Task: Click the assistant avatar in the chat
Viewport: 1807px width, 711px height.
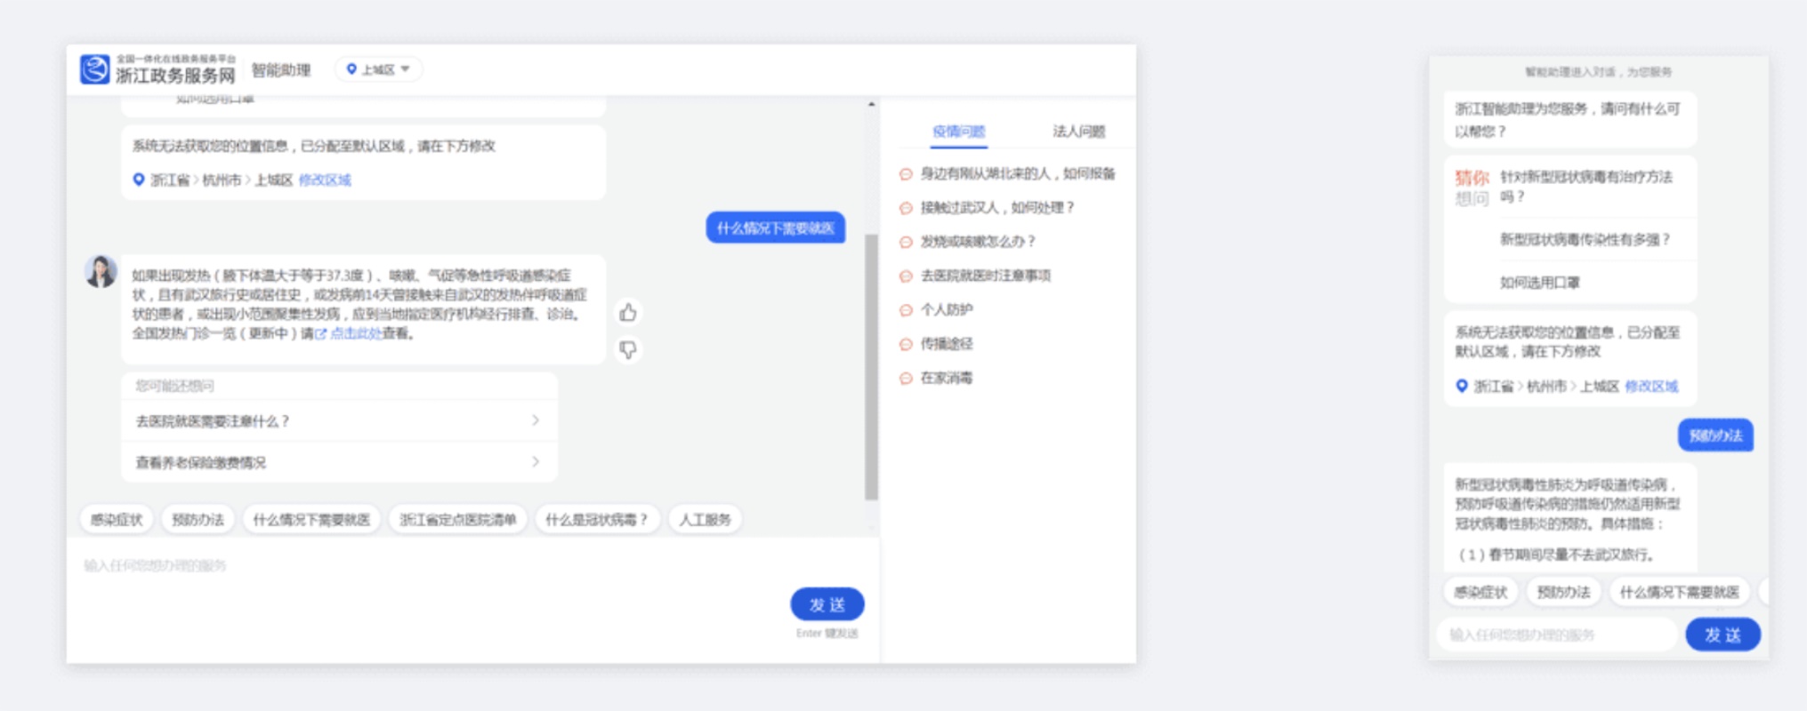Action: tap(101, 271)
